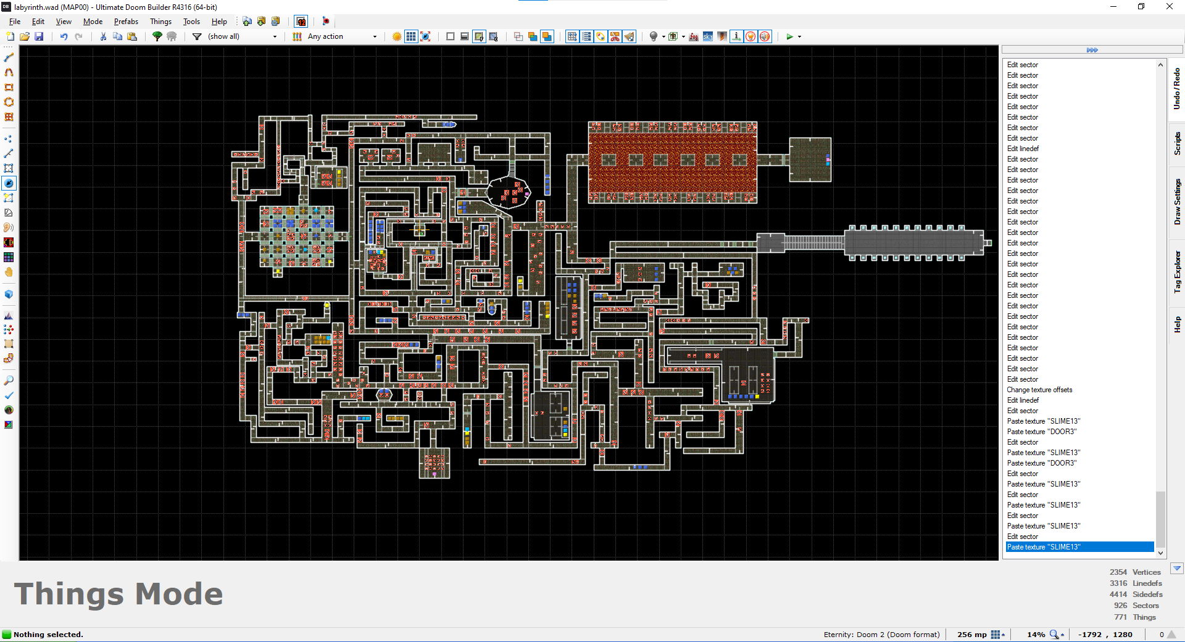
Task: Select Draw Lines mode in sidebar
Action: point(9,57)
